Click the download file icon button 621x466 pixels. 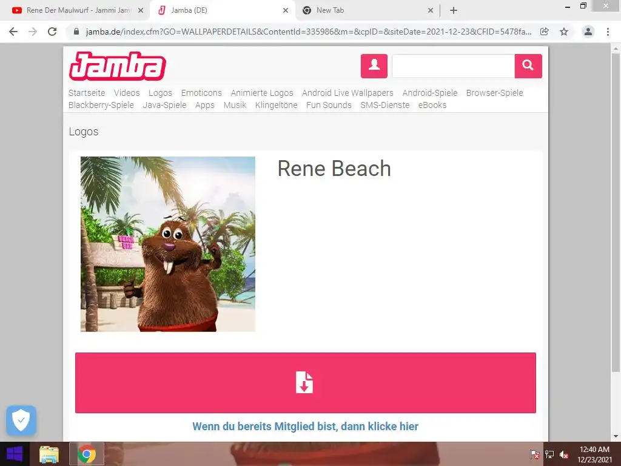(x=306, y=382)
